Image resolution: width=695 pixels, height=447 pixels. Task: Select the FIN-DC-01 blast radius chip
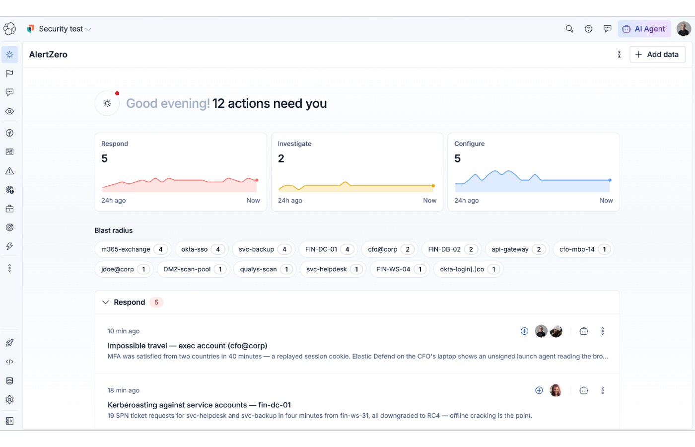(328, 249)
